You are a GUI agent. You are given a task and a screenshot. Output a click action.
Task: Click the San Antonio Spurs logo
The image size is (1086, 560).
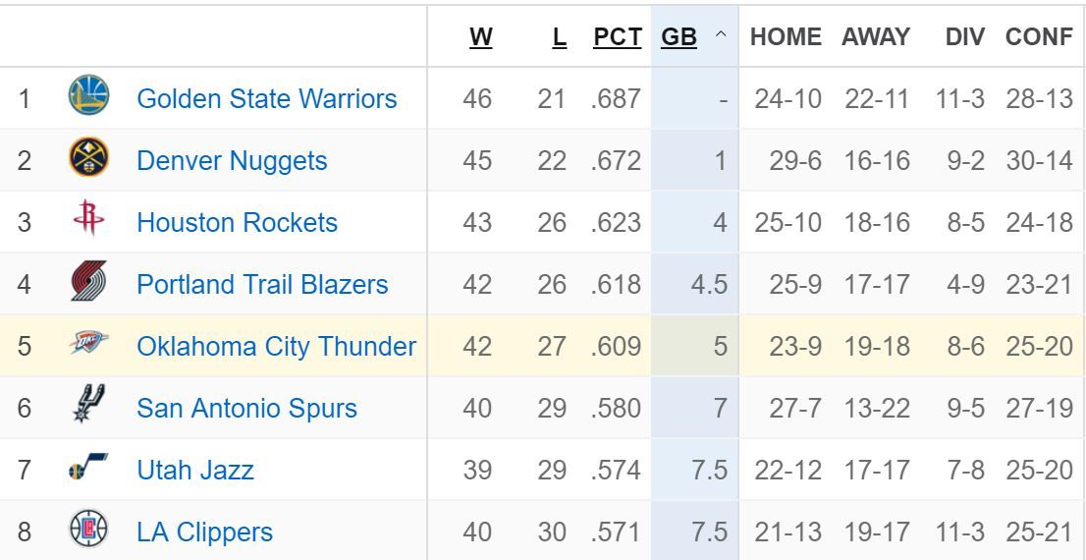(x=89, y=407)
